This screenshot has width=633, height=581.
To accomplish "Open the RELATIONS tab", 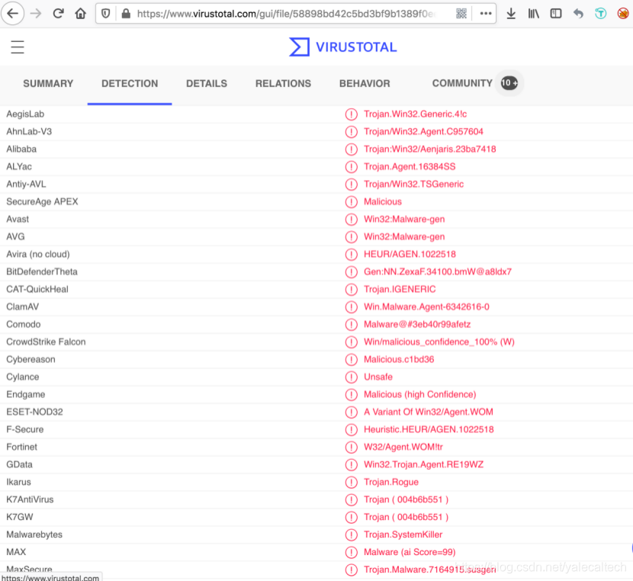I will tap(283, 84).
